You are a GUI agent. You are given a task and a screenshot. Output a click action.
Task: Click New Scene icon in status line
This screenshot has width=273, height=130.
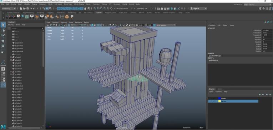pos(21,8)
